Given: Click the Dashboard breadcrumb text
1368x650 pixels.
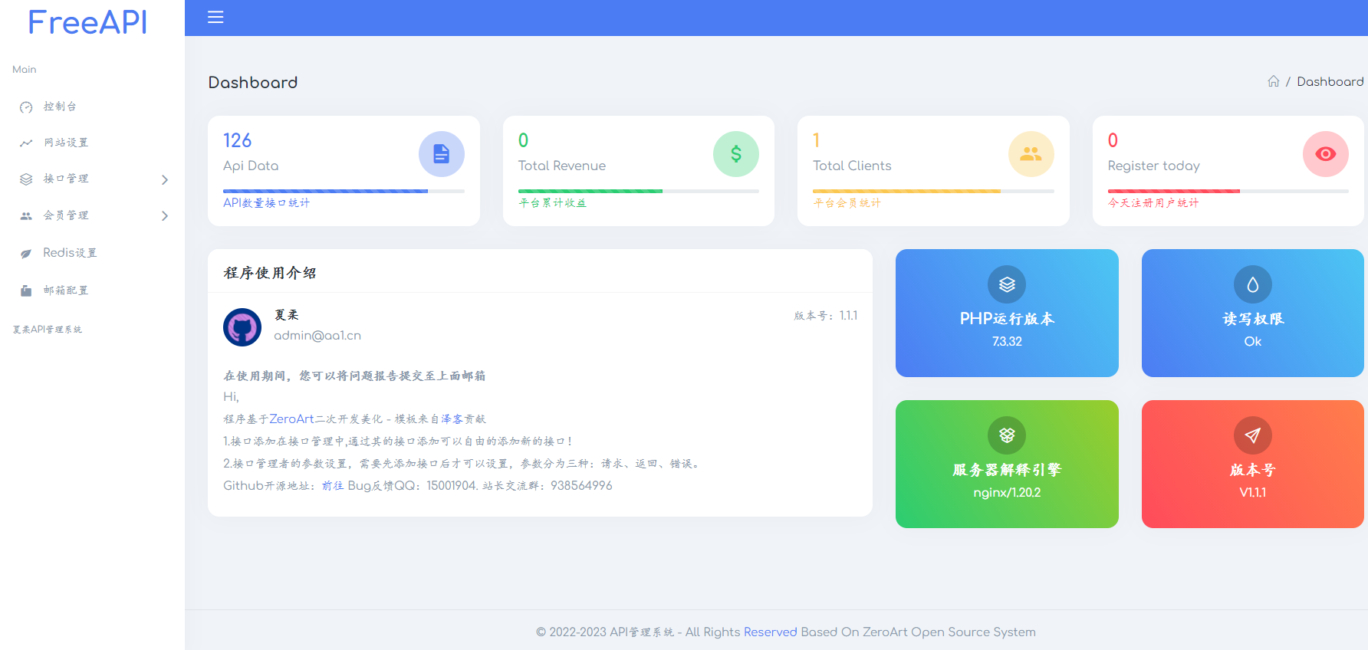Looking at the screenshot, I should (x=1330, y=81).
